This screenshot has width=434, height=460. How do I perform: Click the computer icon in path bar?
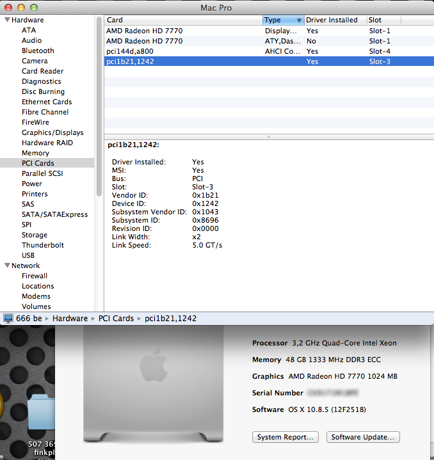pyautogui.click(x=8, y=319)
